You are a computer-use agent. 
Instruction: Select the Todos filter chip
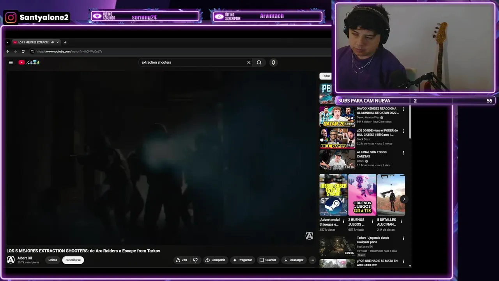coord(326,76)
